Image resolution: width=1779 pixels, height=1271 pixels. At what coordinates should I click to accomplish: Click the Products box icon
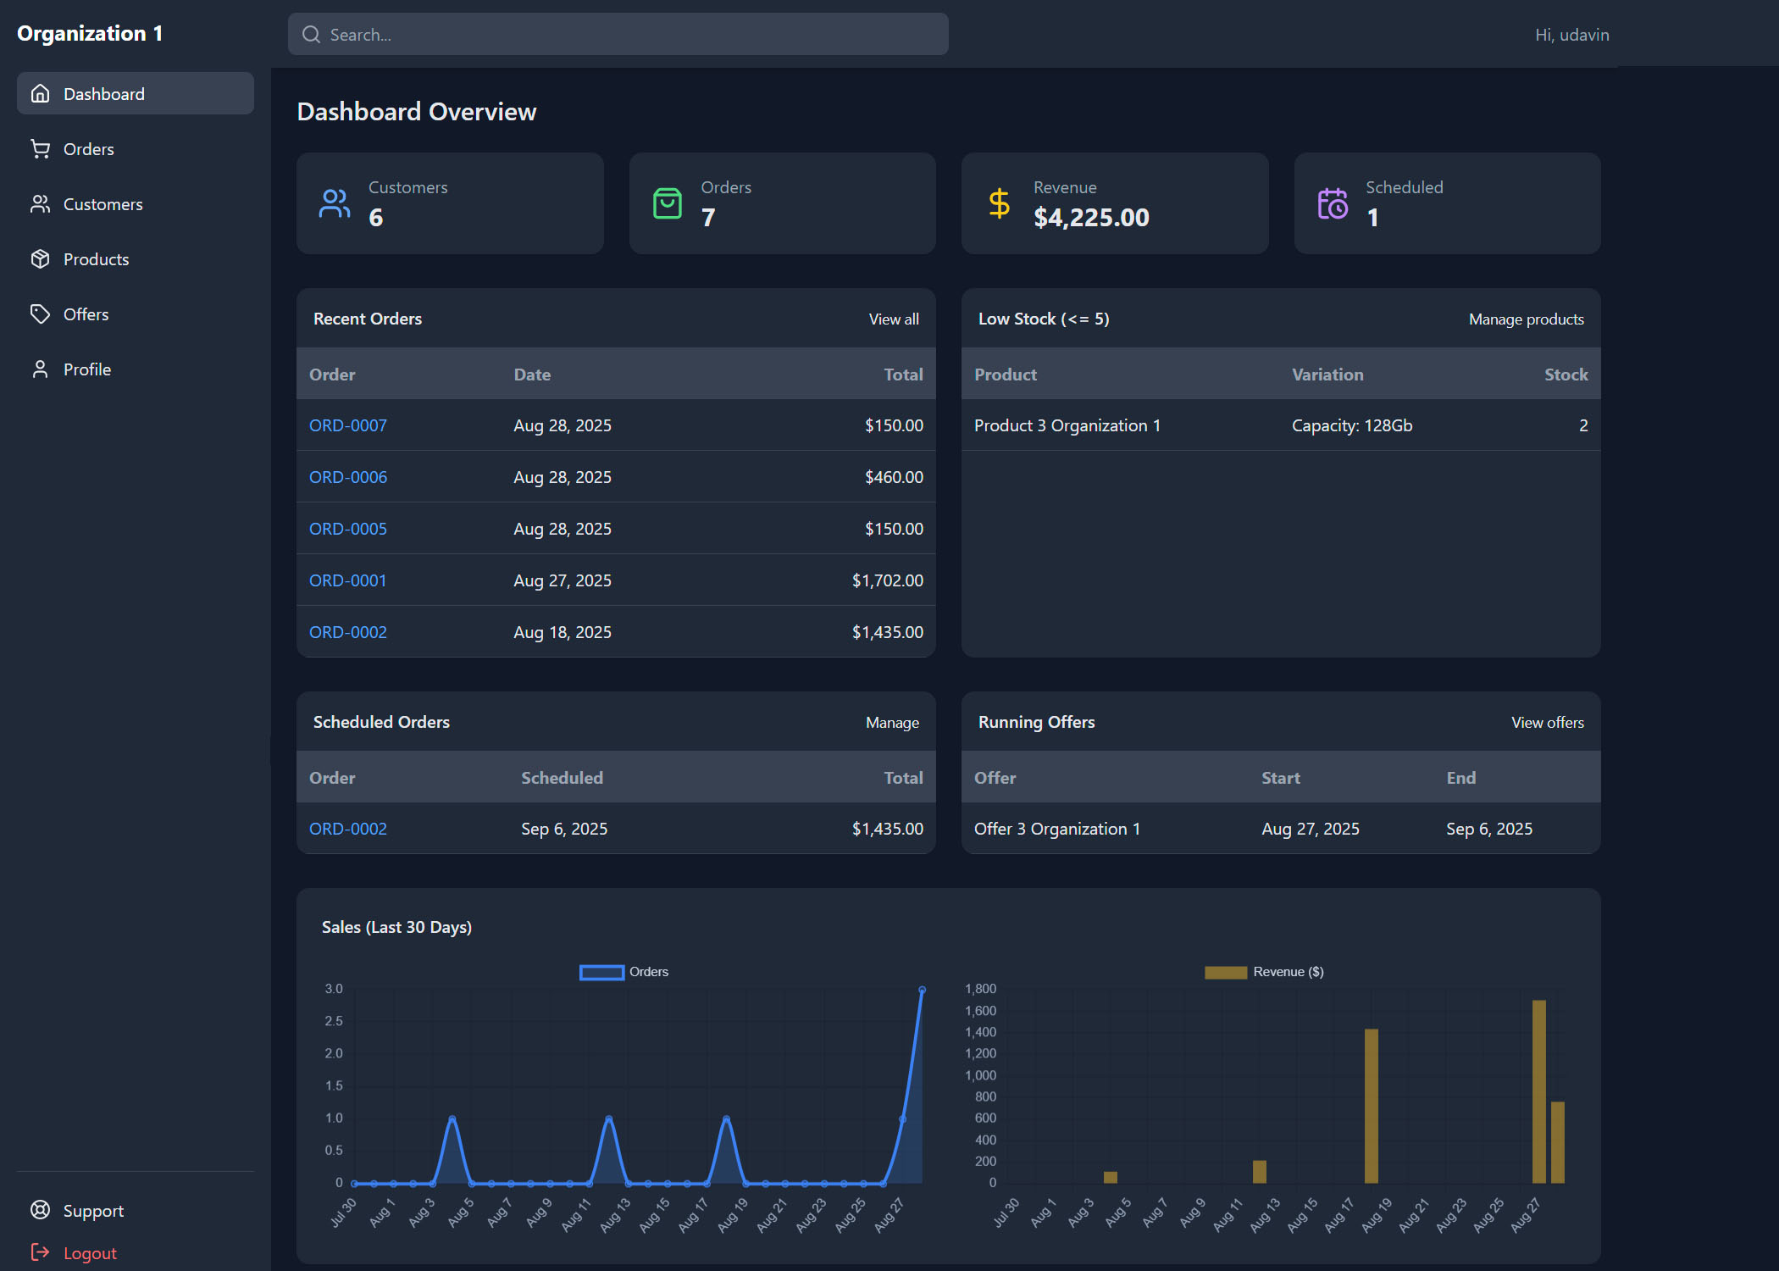[41, 258]
